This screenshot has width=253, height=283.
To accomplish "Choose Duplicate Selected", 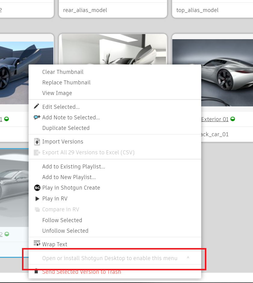I will tap(66, 128).
